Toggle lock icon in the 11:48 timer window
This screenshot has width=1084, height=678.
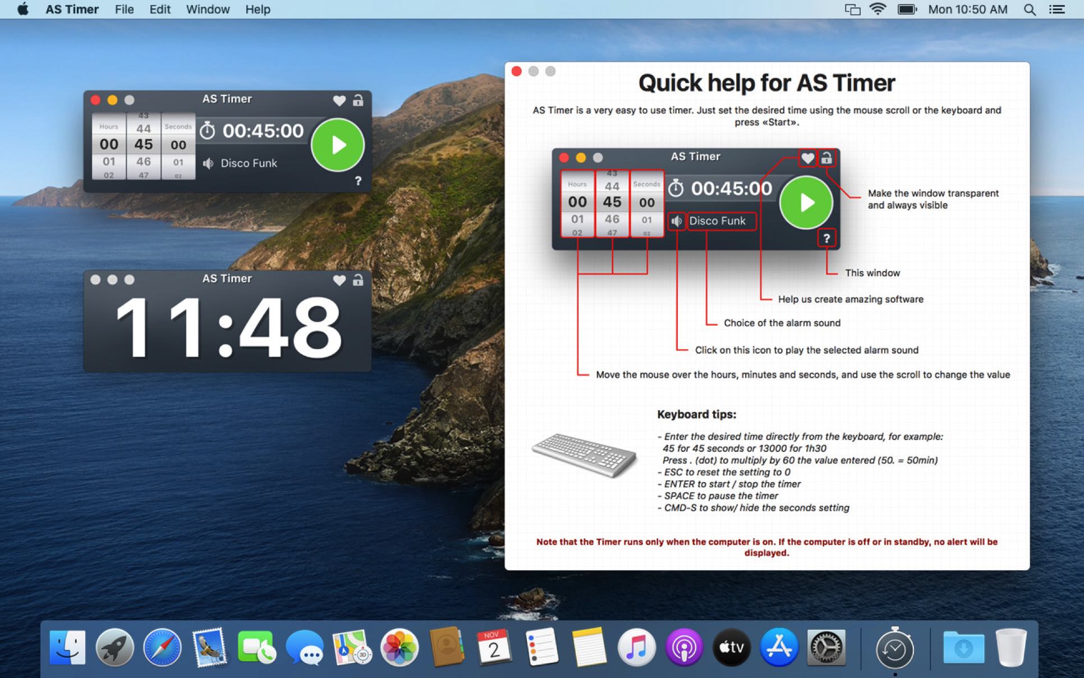(358, 280)
